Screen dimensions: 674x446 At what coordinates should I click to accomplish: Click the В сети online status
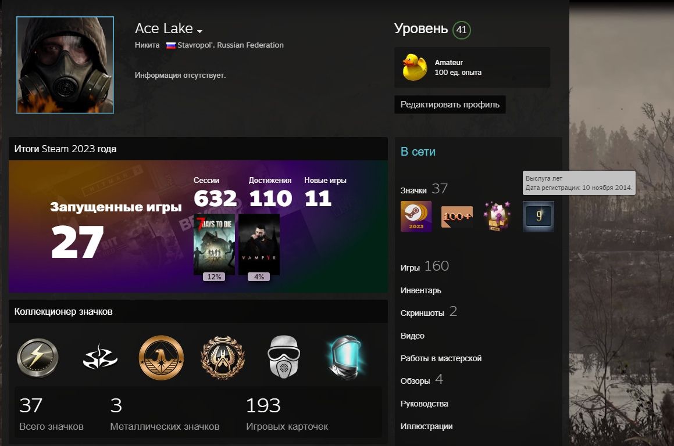[x=418, y=152]
